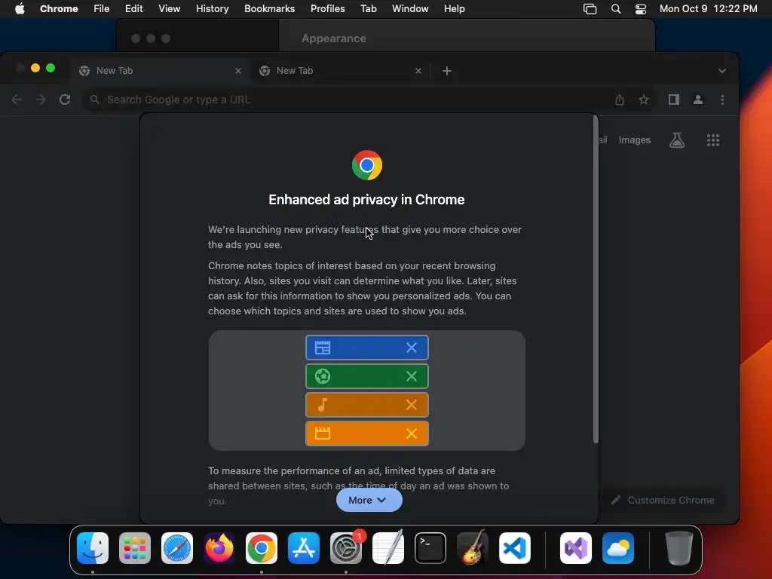Click the date and time in menu bar

(708, 9)
